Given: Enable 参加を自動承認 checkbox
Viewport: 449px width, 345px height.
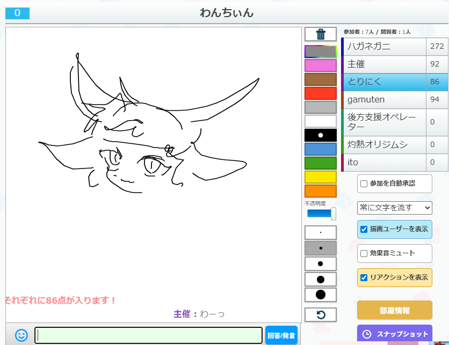Looking at the screenshot, I should [364, 183].
